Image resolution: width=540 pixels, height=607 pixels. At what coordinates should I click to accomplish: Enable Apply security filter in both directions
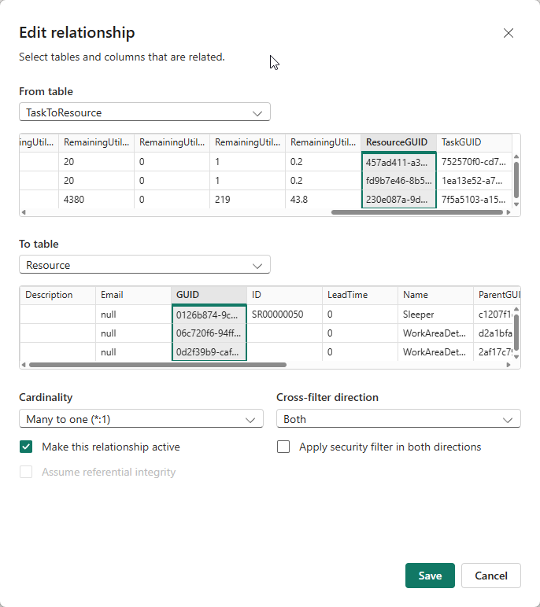(284, 447)
